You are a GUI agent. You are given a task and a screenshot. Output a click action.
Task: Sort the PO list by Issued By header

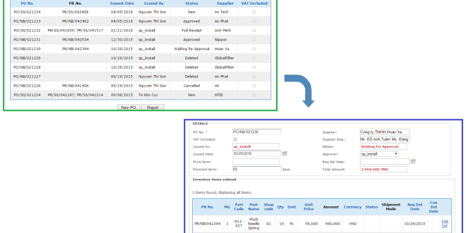[154, 3]
